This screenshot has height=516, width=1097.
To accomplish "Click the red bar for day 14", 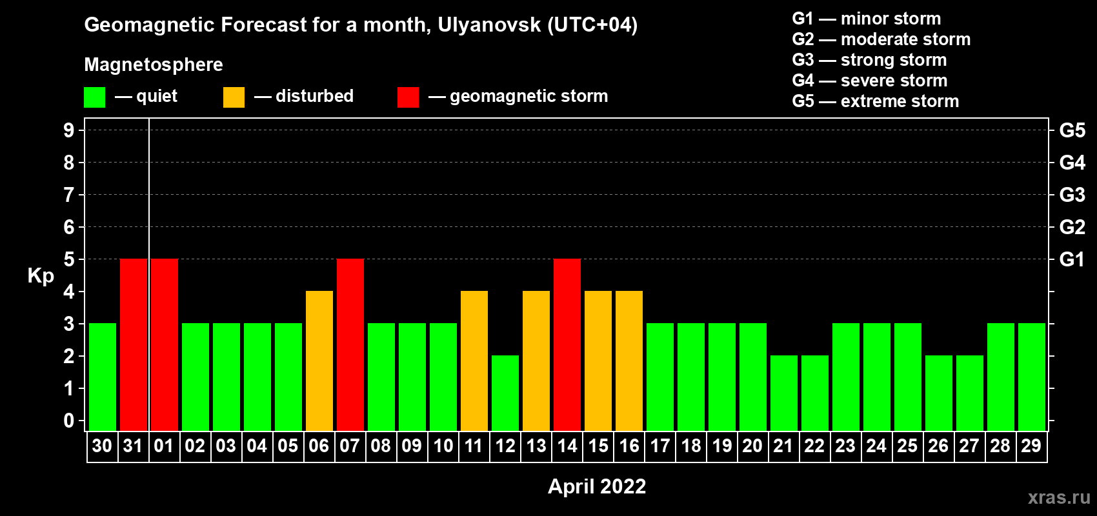I will (x=567, y=345).
